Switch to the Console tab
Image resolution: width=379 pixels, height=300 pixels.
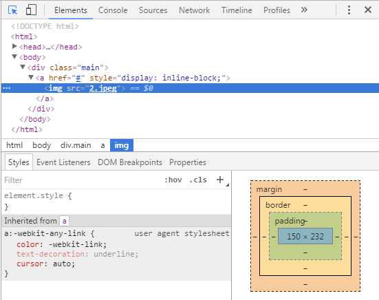click(113, 10)
